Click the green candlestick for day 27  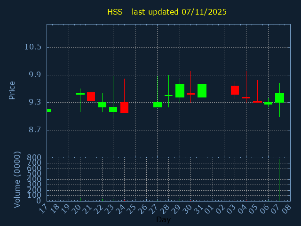(158, 105)
